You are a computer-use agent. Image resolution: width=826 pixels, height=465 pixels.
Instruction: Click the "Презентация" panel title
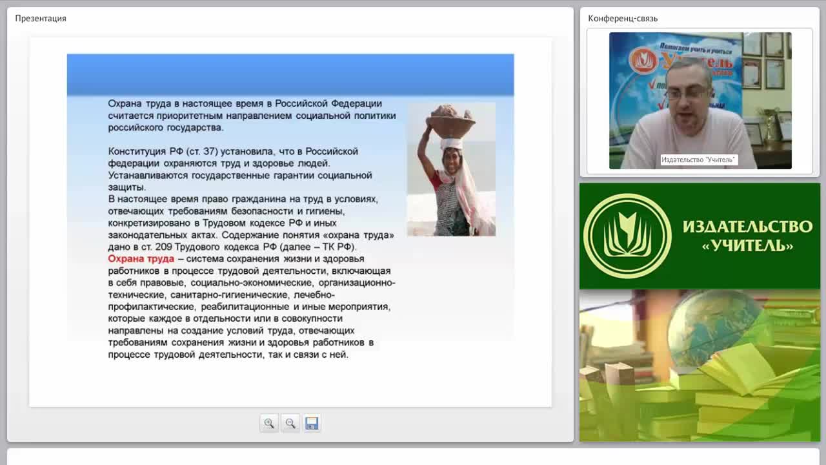coord(41,18)
